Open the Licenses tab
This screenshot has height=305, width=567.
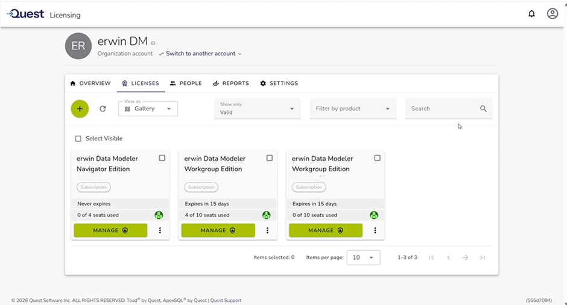tap(141, 83)
